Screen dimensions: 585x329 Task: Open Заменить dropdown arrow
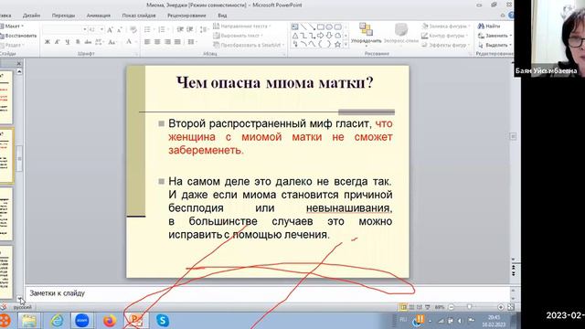(510, 36)
